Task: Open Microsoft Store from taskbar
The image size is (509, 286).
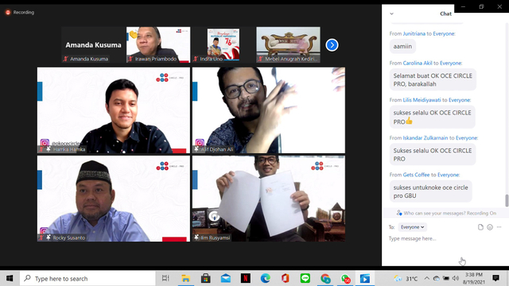Action: click(x=205, y=279)
